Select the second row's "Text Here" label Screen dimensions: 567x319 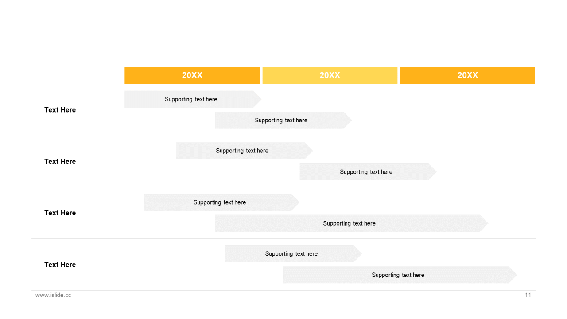[60, 162]
